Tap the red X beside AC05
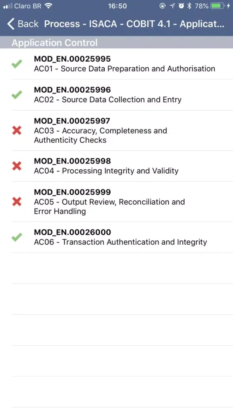 pos(17,202)
